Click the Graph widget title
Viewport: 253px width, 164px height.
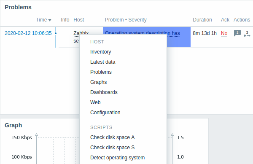pos(13,125)
